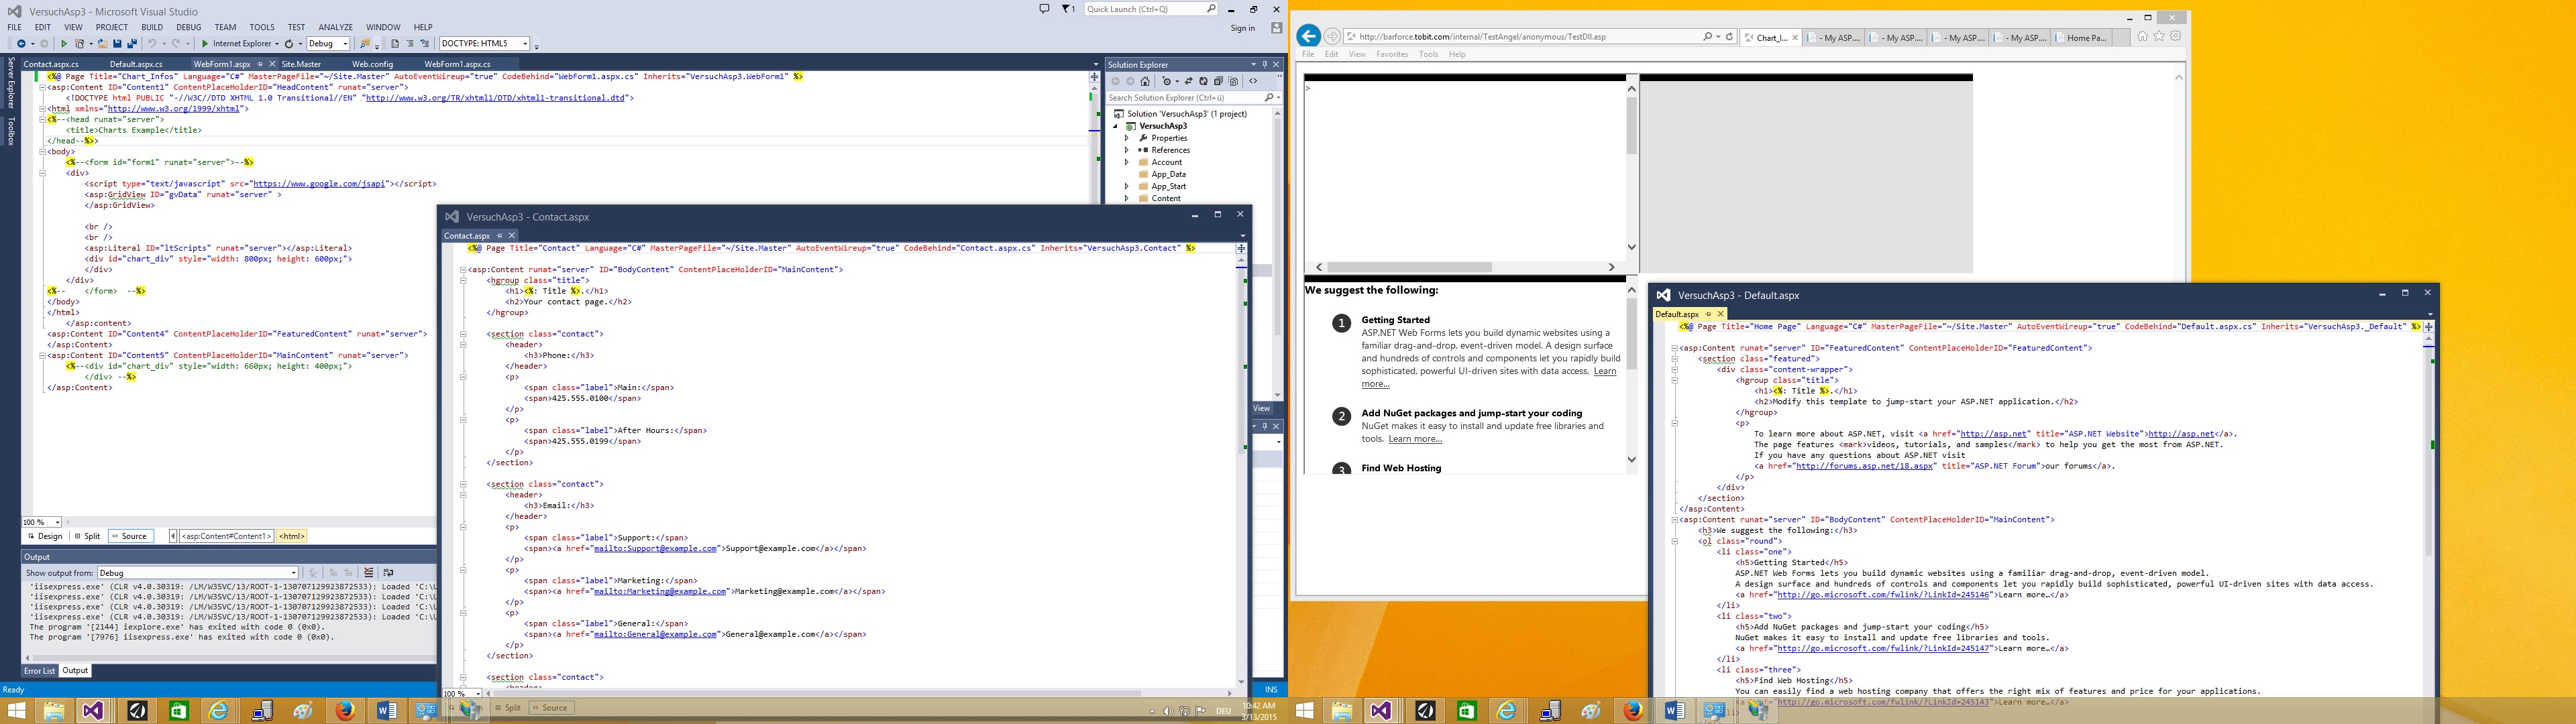Viewport: 2576px width, 724px height.
Task: Click Collapse All icon in Solution Explorer
Action: pos(1219,81)
